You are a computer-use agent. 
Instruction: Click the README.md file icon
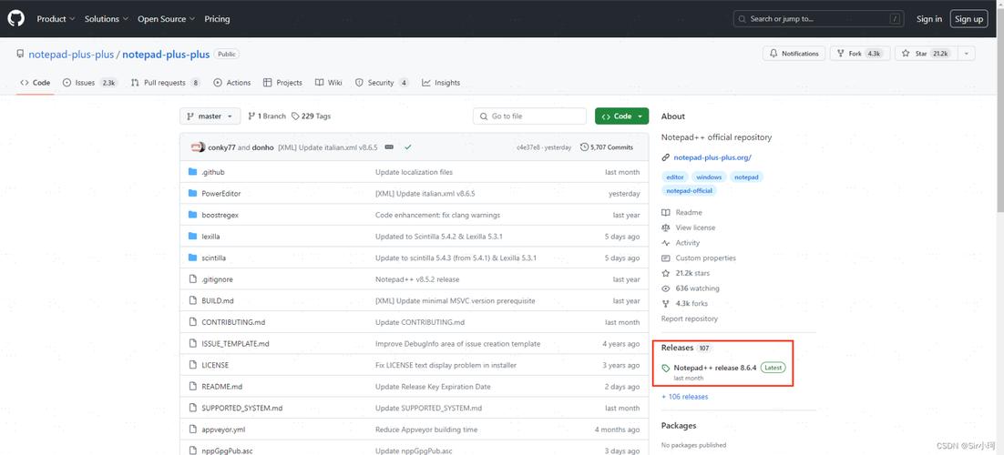(193, 387)
